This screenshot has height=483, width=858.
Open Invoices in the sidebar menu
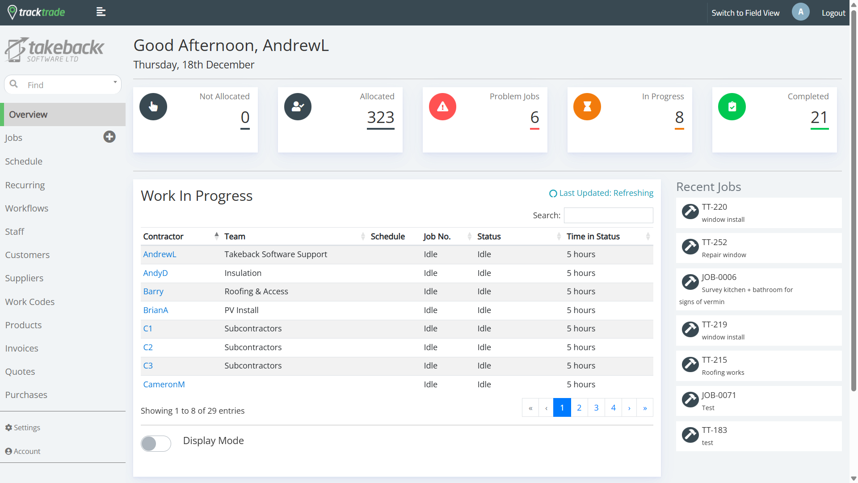point(21,348)
